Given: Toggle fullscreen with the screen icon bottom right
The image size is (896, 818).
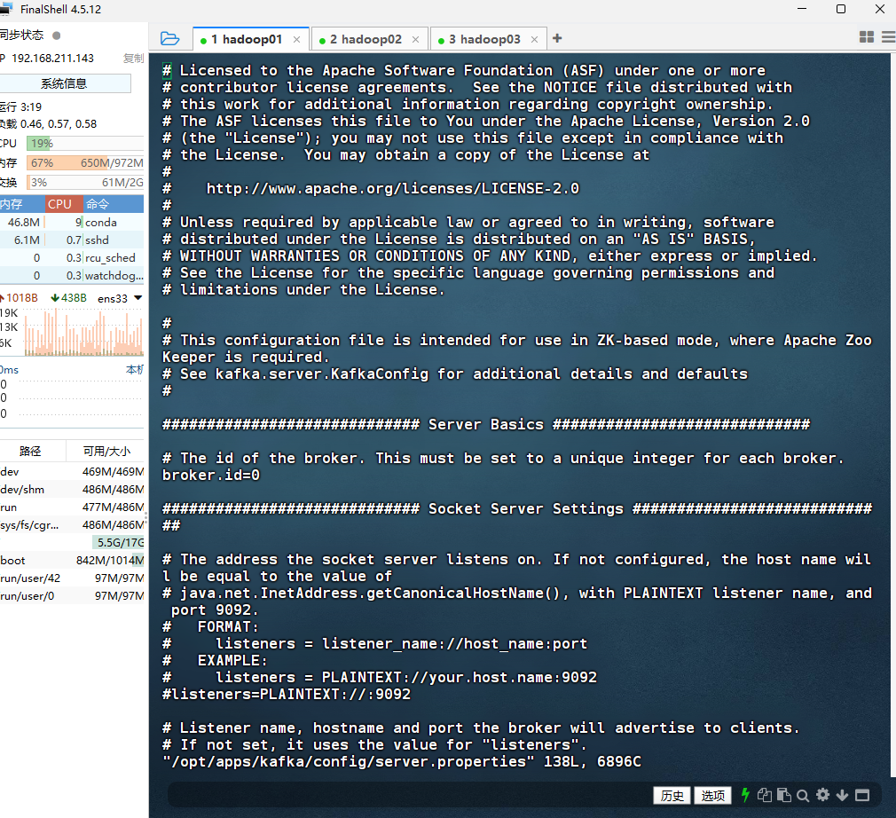Looking at the screenshot, I should pos(861,795).
